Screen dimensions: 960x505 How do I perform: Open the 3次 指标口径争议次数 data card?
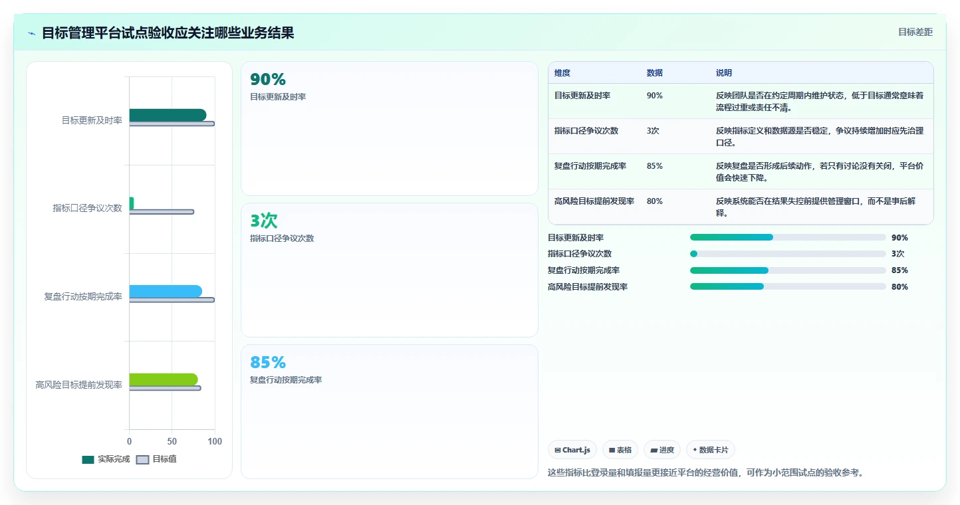coord(389,270)
